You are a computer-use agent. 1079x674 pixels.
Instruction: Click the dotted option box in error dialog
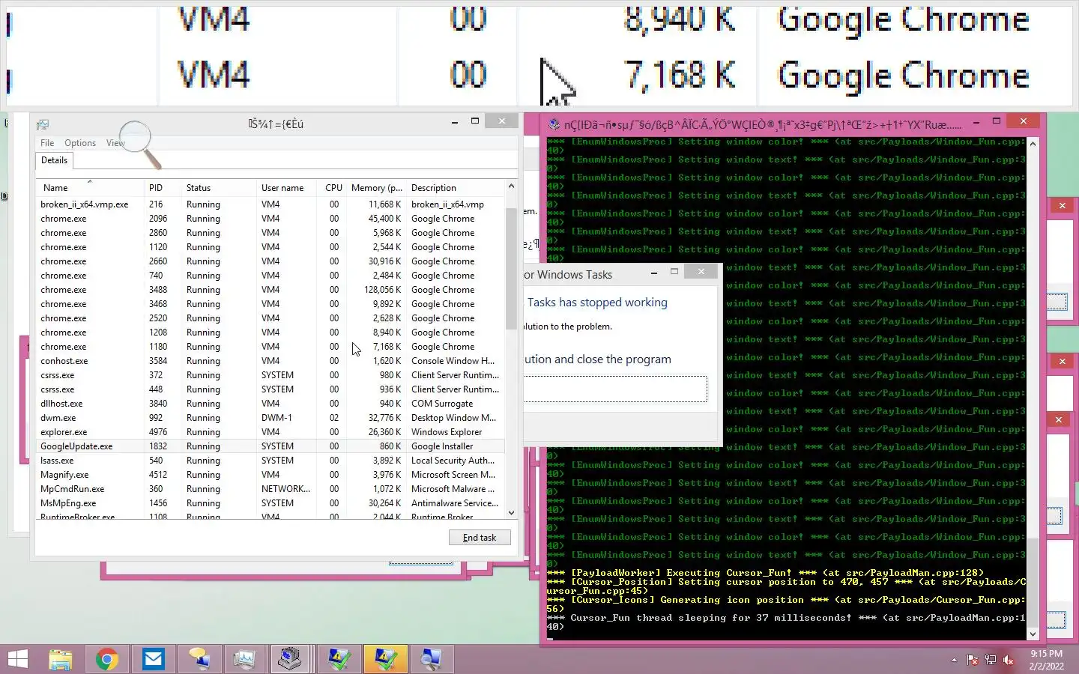pyautogui.click(x=615, y=389)
